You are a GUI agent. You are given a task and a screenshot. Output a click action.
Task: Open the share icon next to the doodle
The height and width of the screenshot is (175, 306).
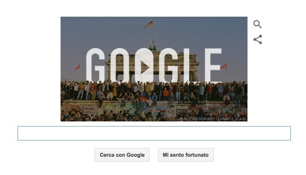pyautogui.click(x=258, y=39)
